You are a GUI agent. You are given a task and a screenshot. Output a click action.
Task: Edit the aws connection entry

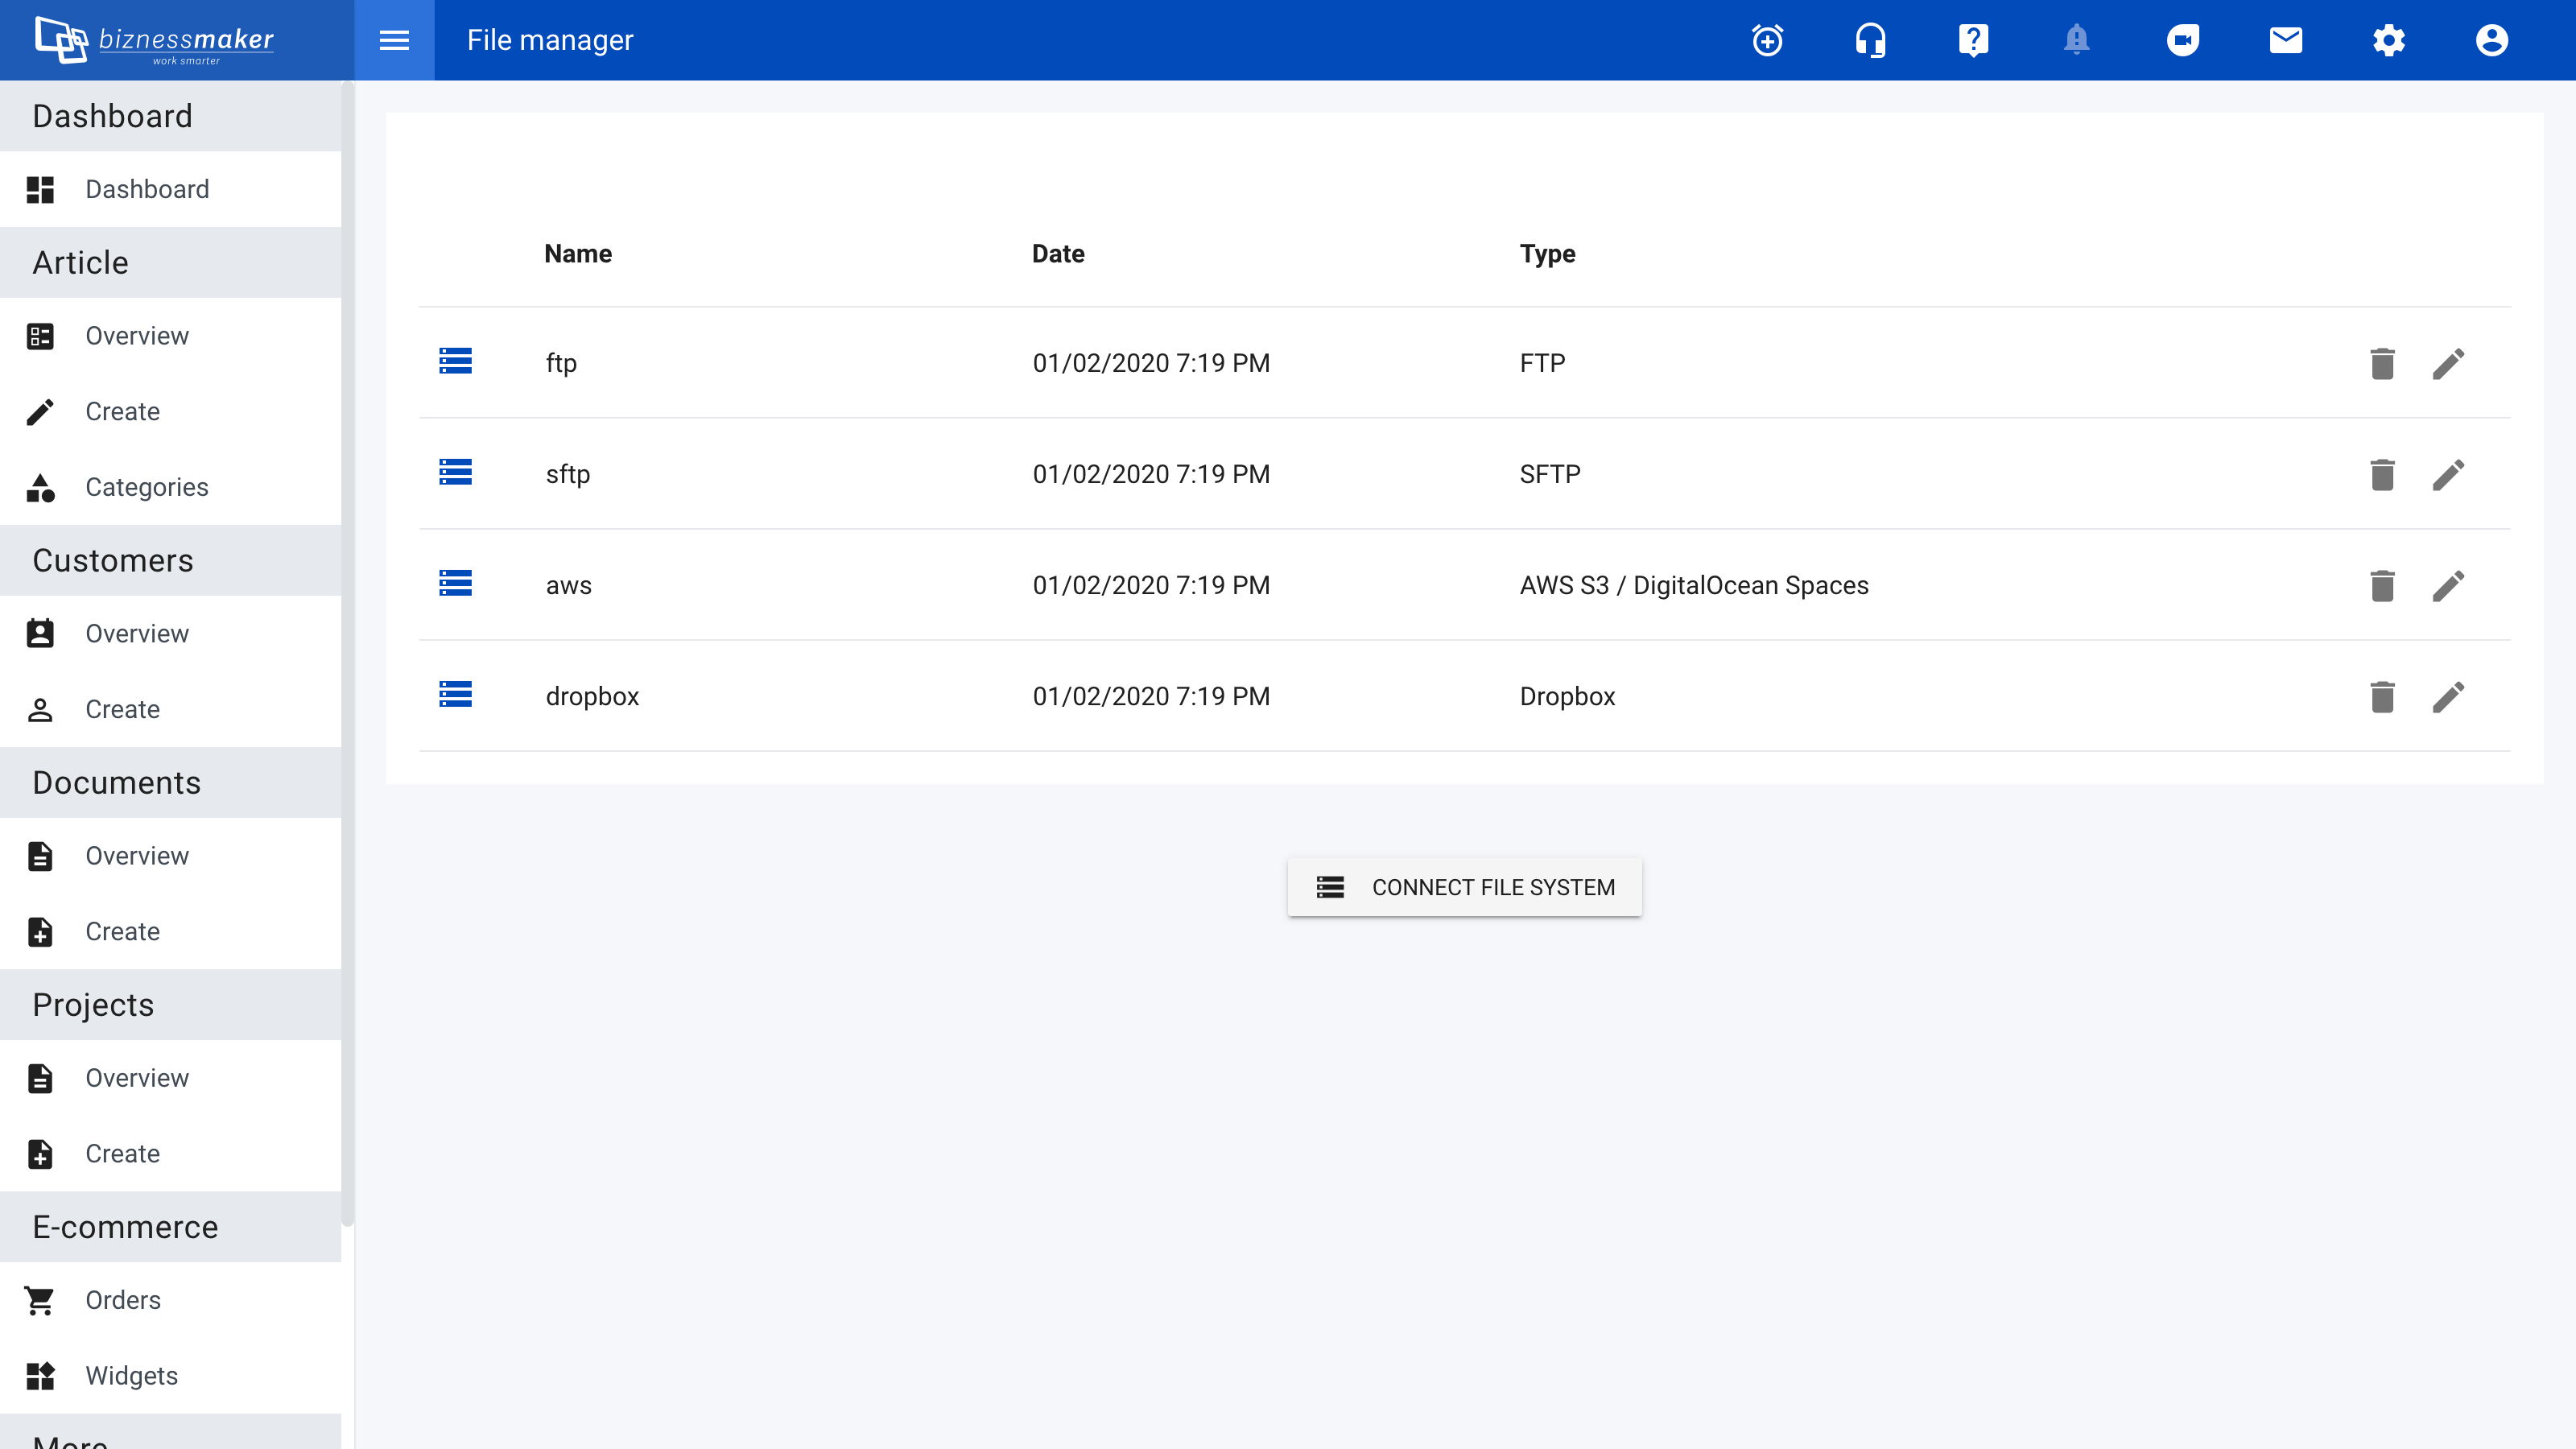pos(2448,585)
